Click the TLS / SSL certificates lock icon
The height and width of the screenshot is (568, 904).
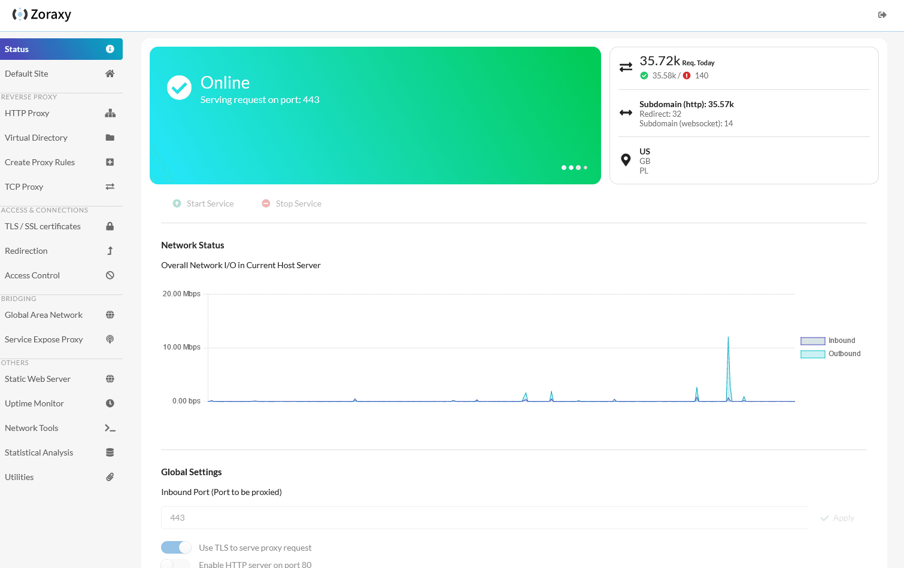click(x=110, y=226)
